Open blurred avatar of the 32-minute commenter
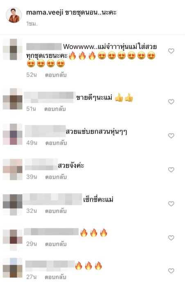 coord(13,205)
